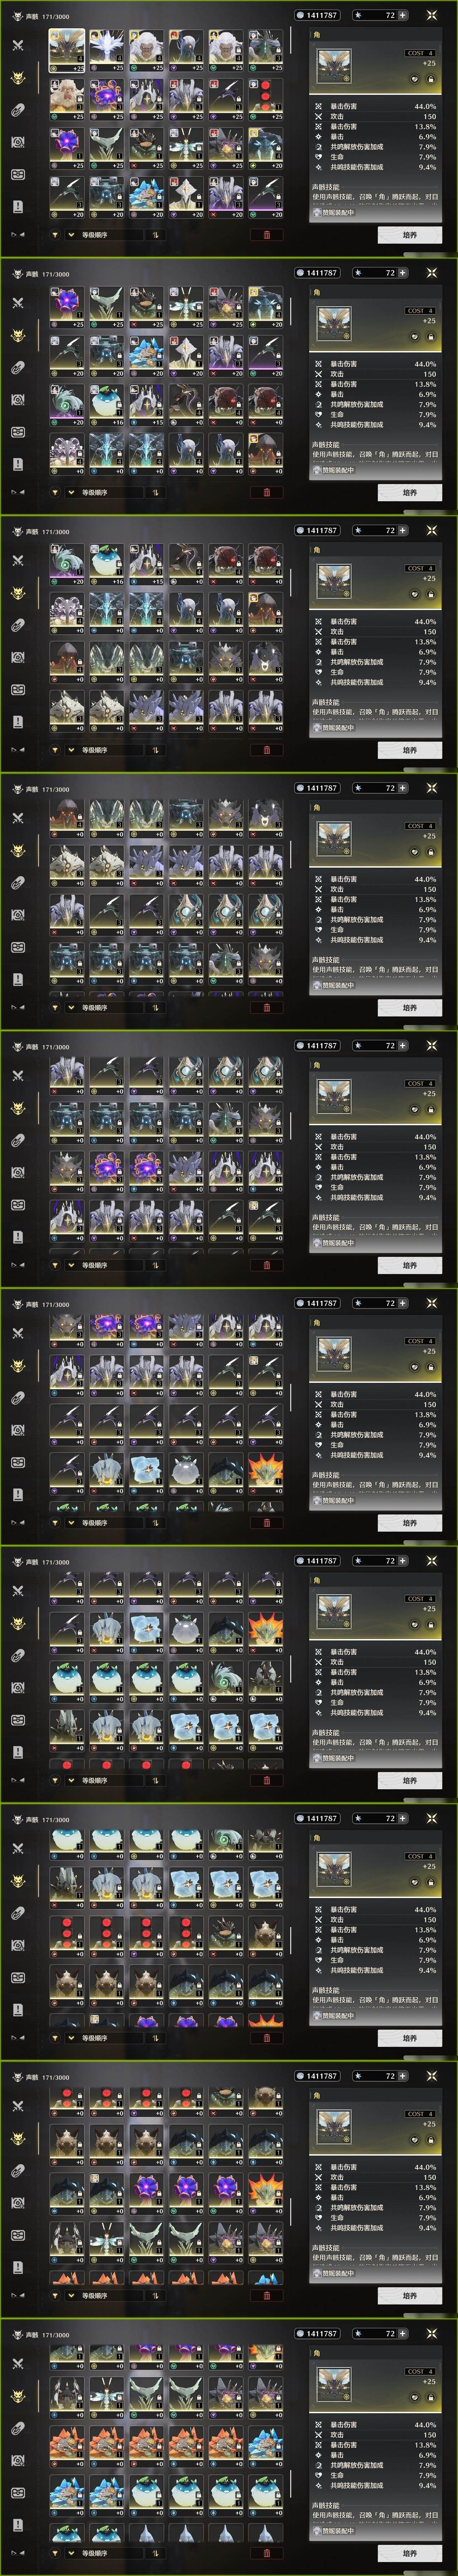Click the echo list scrollbar in first screenshot
This screenshot has height=2576, width=458.
tap(291, 40)
